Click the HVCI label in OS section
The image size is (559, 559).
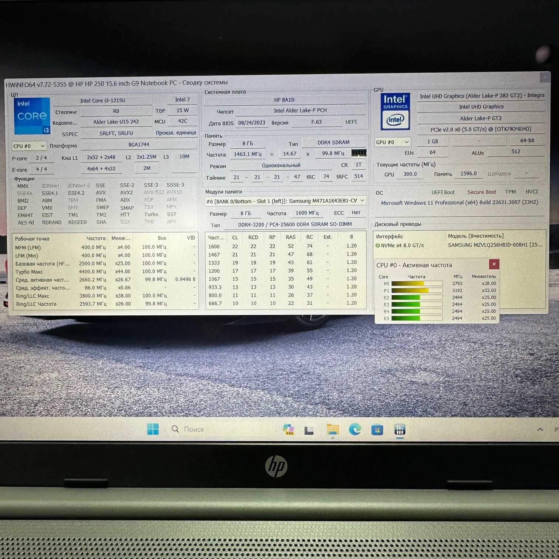point(532,192)
